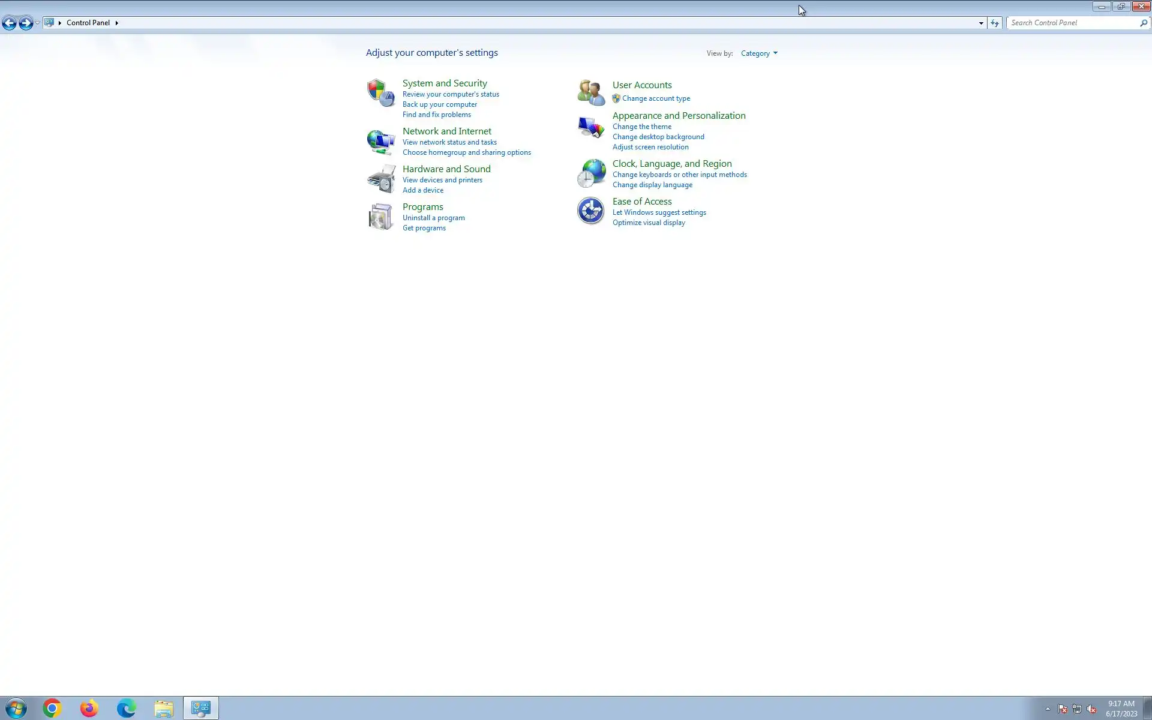Viewport: 1152px width, 720px height.
Task: Click the Programs category icon
Action: point(380,217)
